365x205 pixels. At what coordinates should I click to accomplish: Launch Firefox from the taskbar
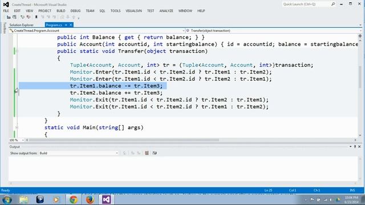(x=90, y=200)
